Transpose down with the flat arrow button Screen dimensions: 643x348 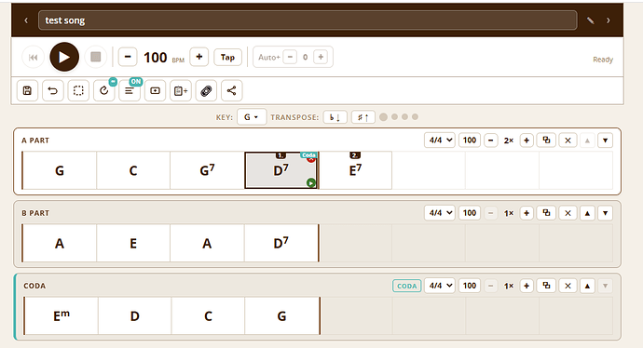coord(335,117)
